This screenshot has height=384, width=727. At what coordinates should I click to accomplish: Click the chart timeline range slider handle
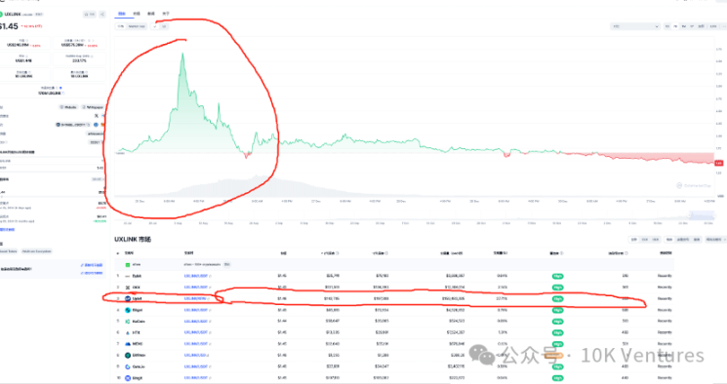click(x=690, y=215)
